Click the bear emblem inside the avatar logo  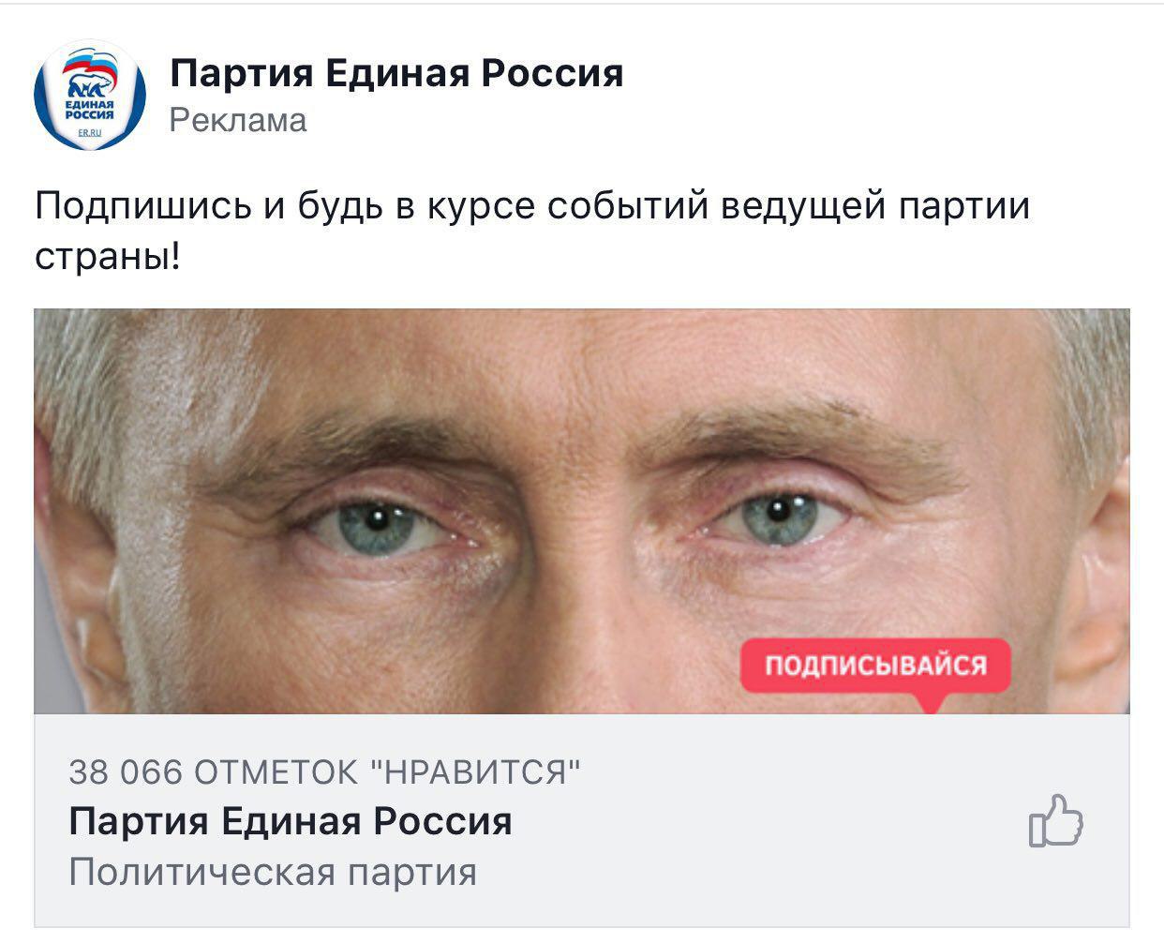tap(90, 87)
